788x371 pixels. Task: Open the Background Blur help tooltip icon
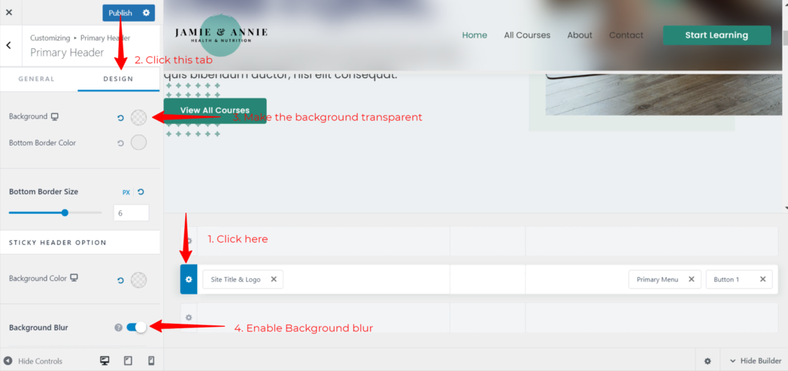click(118, 327)
